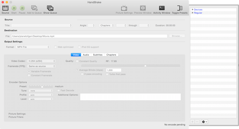This screenshot has width=239, height=129.
Task: Select the Devices presets label
Action: [x=198, y=10]
